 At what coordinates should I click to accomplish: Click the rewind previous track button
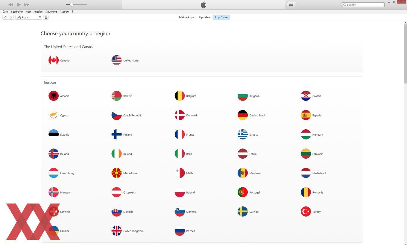(11, 4)
